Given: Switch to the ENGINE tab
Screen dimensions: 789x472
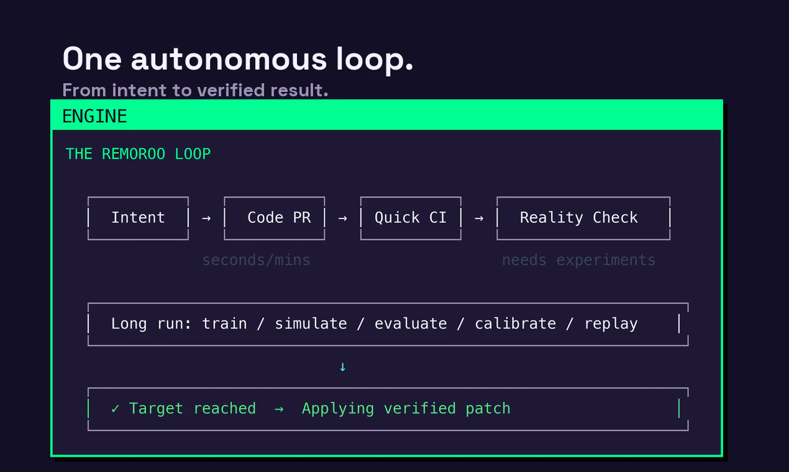Looking at the screenshot, I should click(94, 116).
